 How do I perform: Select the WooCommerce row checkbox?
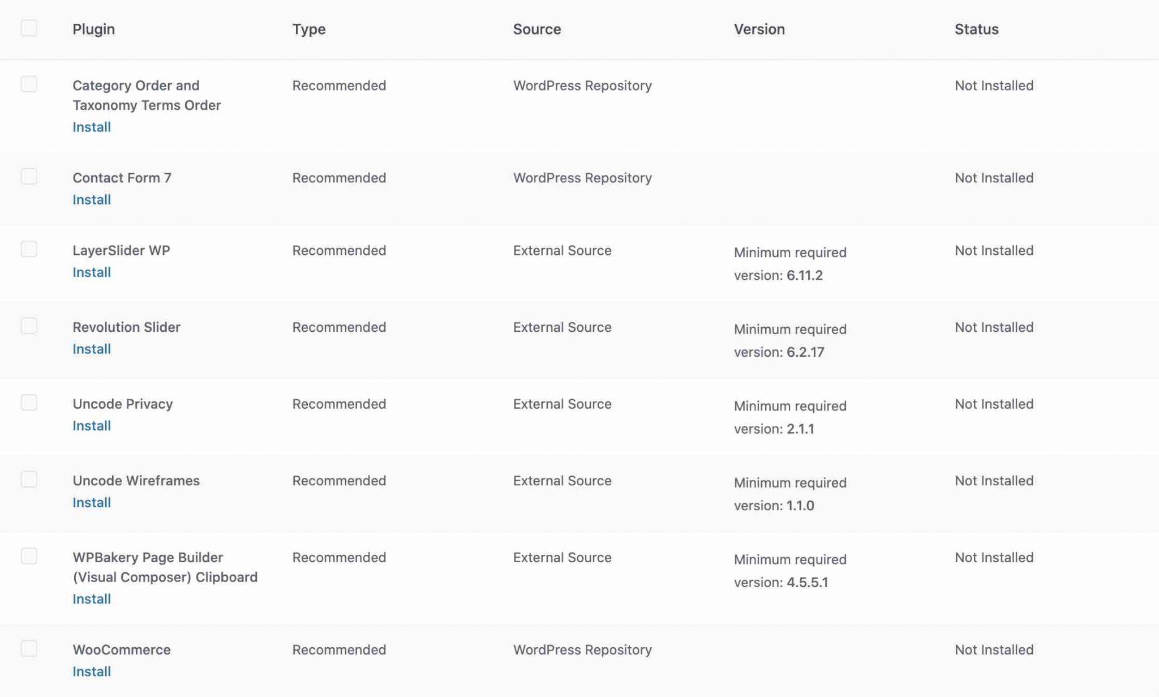29,649
